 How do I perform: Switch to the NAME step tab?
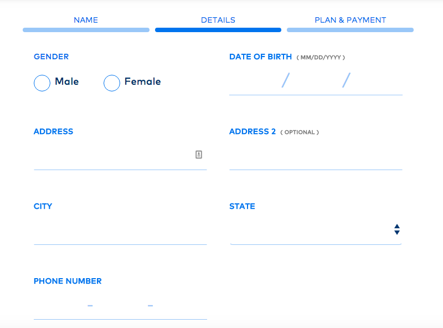tap(86, 20)
